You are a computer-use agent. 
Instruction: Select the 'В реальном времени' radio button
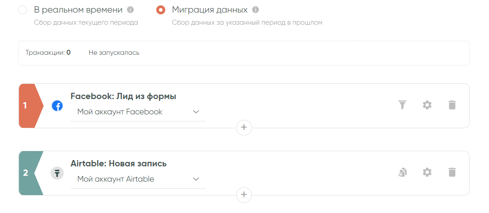[23, 10]
